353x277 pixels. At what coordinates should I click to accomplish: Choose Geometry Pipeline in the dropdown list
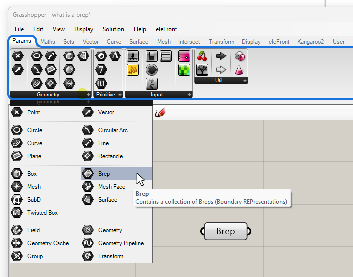pos(117,243)
